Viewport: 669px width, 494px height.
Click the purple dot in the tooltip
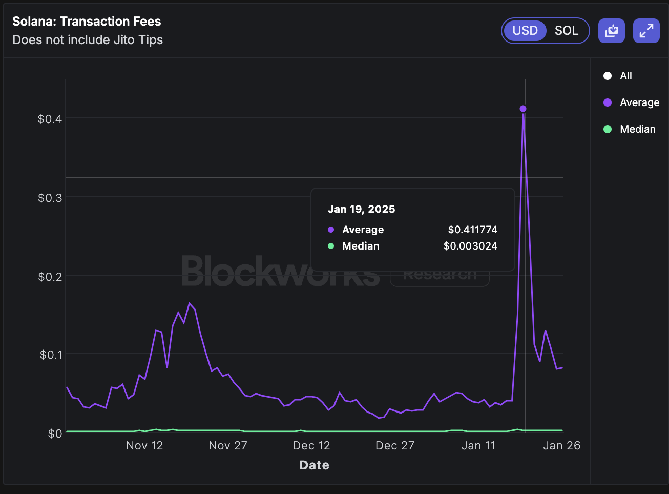(331, 230)
